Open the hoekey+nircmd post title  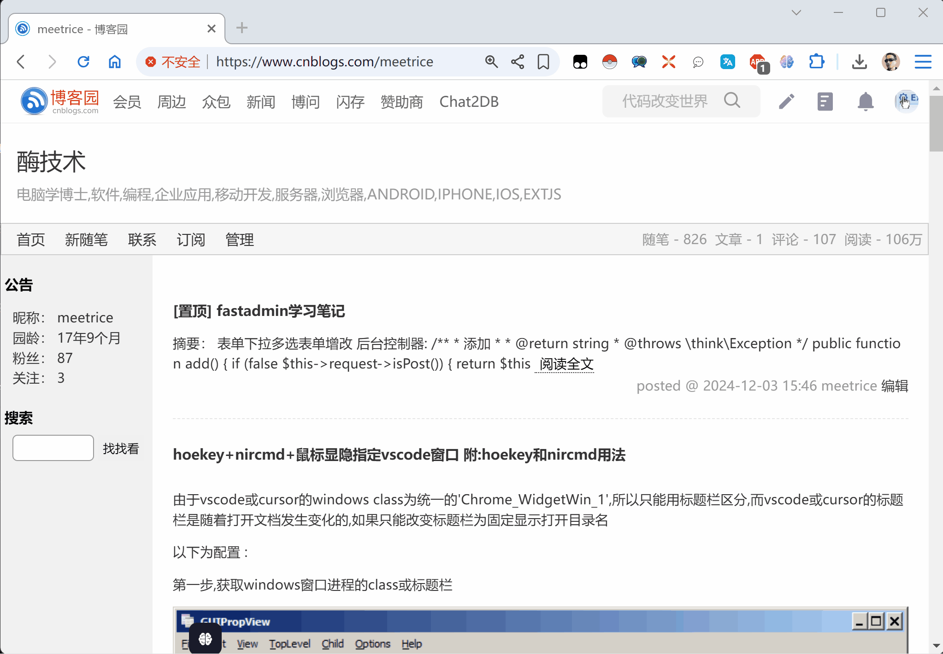click(399, 455)
